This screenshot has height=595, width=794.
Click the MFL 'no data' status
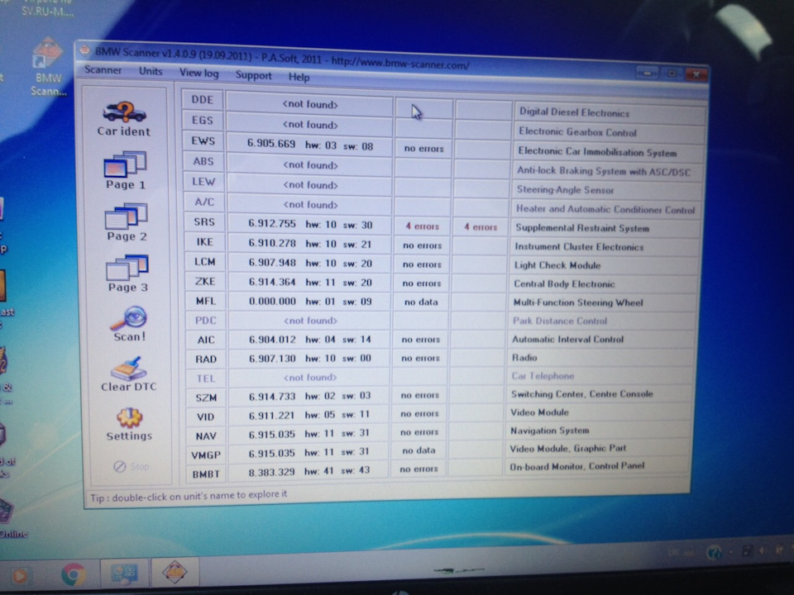[421, 302]
